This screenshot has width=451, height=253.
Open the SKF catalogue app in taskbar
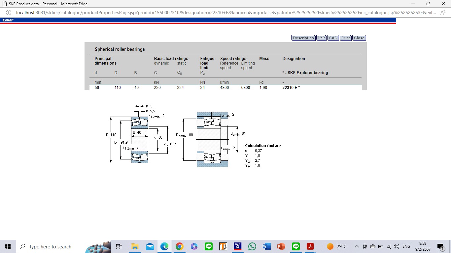238,246
